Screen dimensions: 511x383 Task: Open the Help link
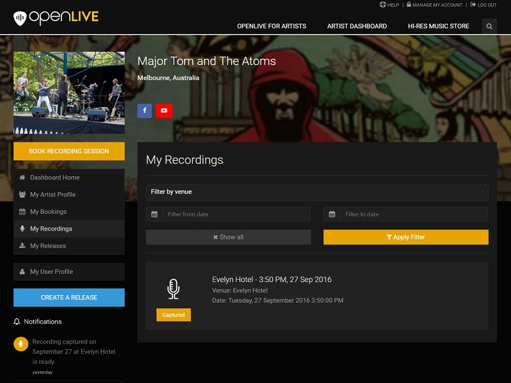pyautogui.click(x=393, y=5)
